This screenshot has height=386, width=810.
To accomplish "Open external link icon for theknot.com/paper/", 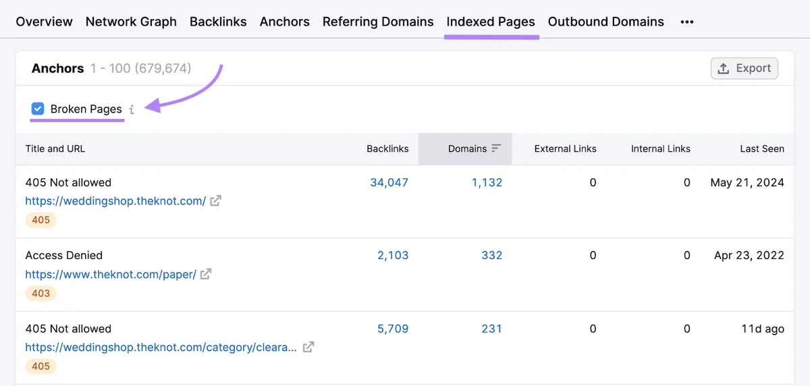I will coord(206,274).
